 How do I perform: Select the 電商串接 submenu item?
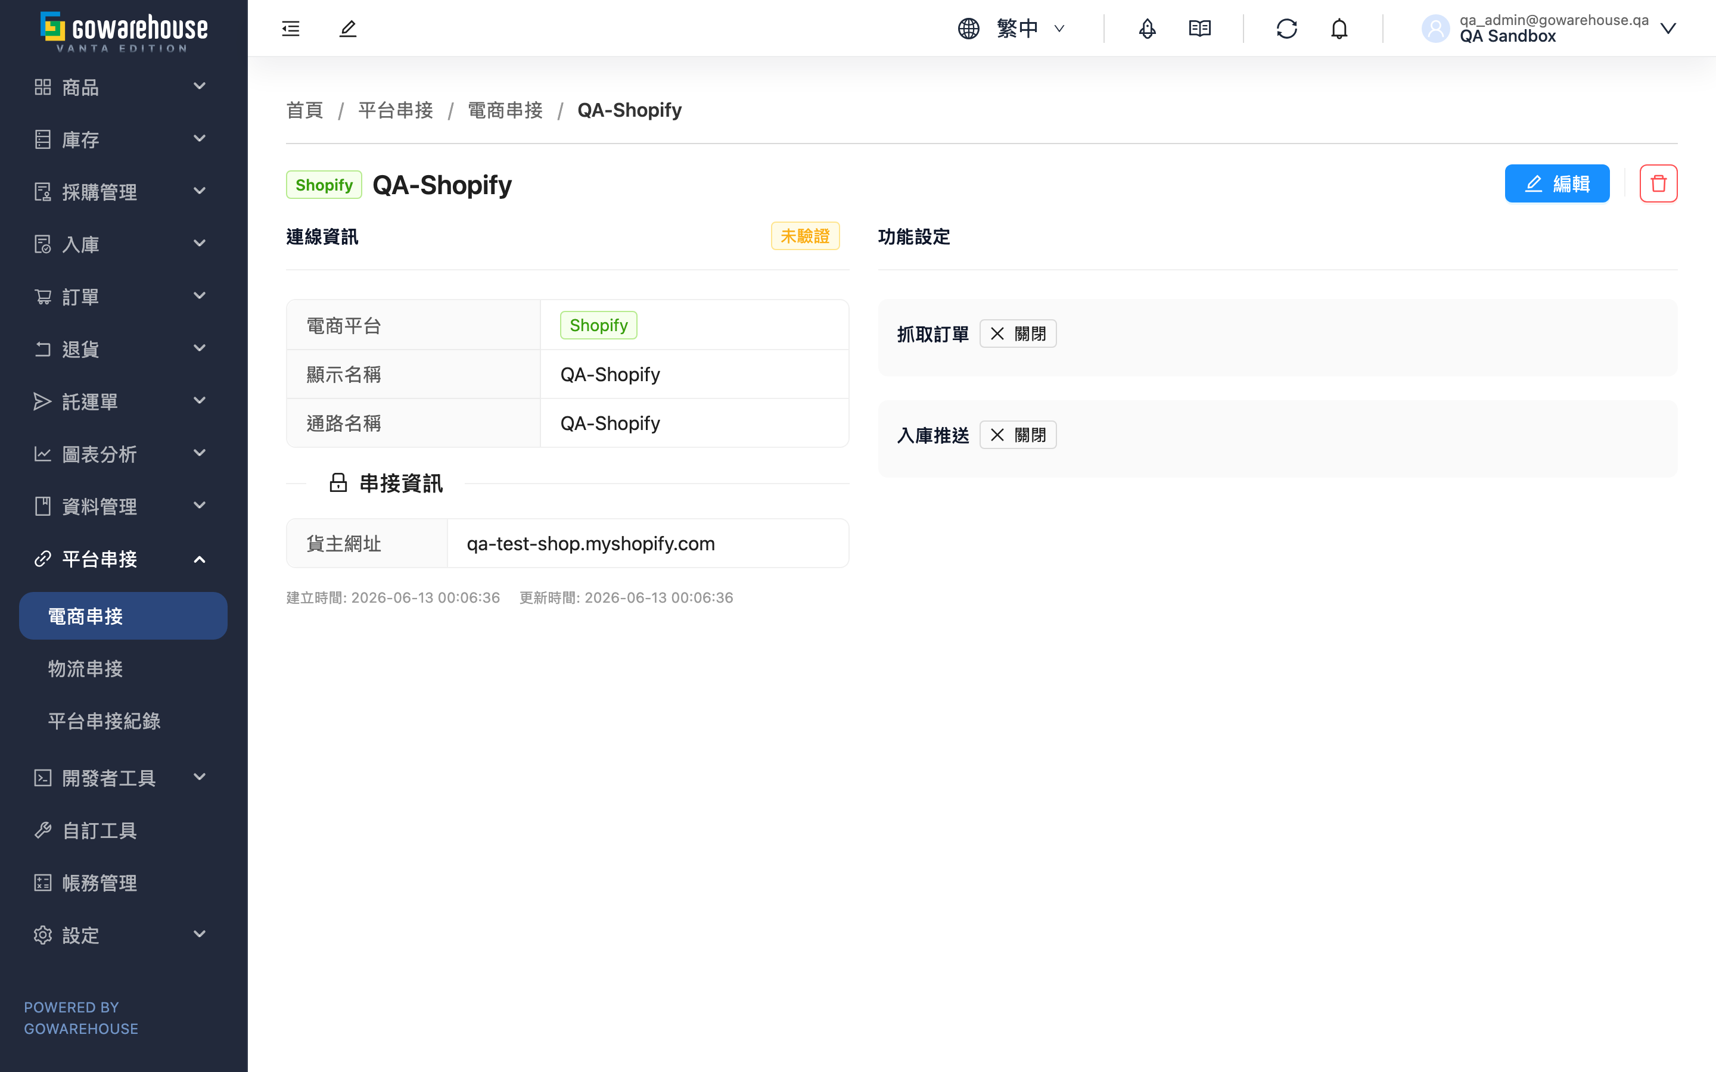coord(123,615)
